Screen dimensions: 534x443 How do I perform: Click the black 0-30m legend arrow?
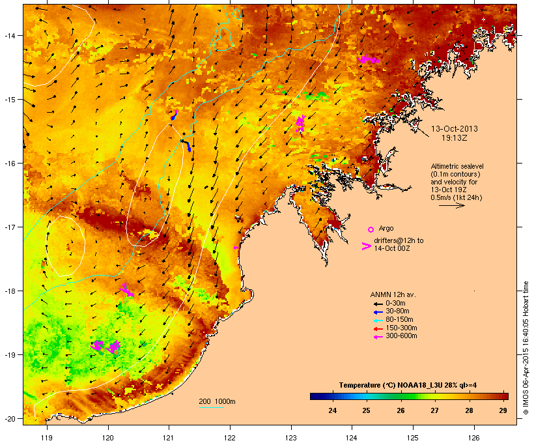tap(378, 304)
